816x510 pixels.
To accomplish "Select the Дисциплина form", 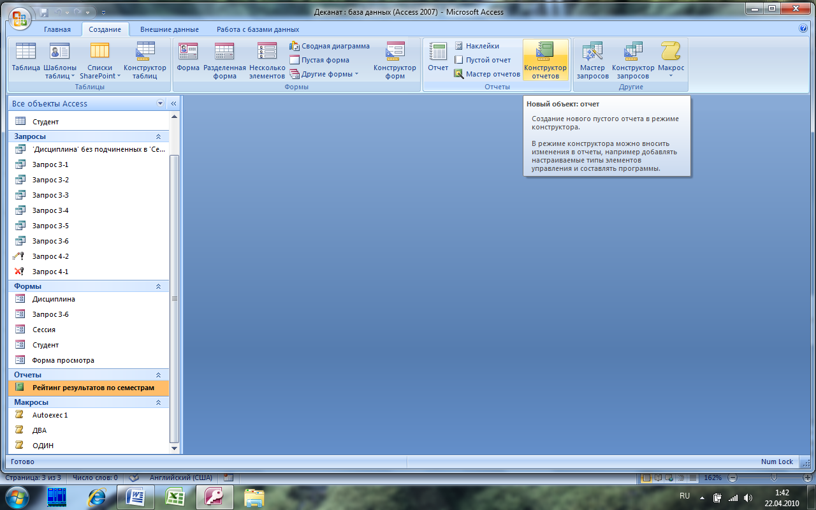I will (89, 299).
